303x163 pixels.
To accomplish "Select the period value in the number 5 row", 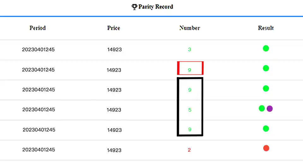I will pos(39,110).
